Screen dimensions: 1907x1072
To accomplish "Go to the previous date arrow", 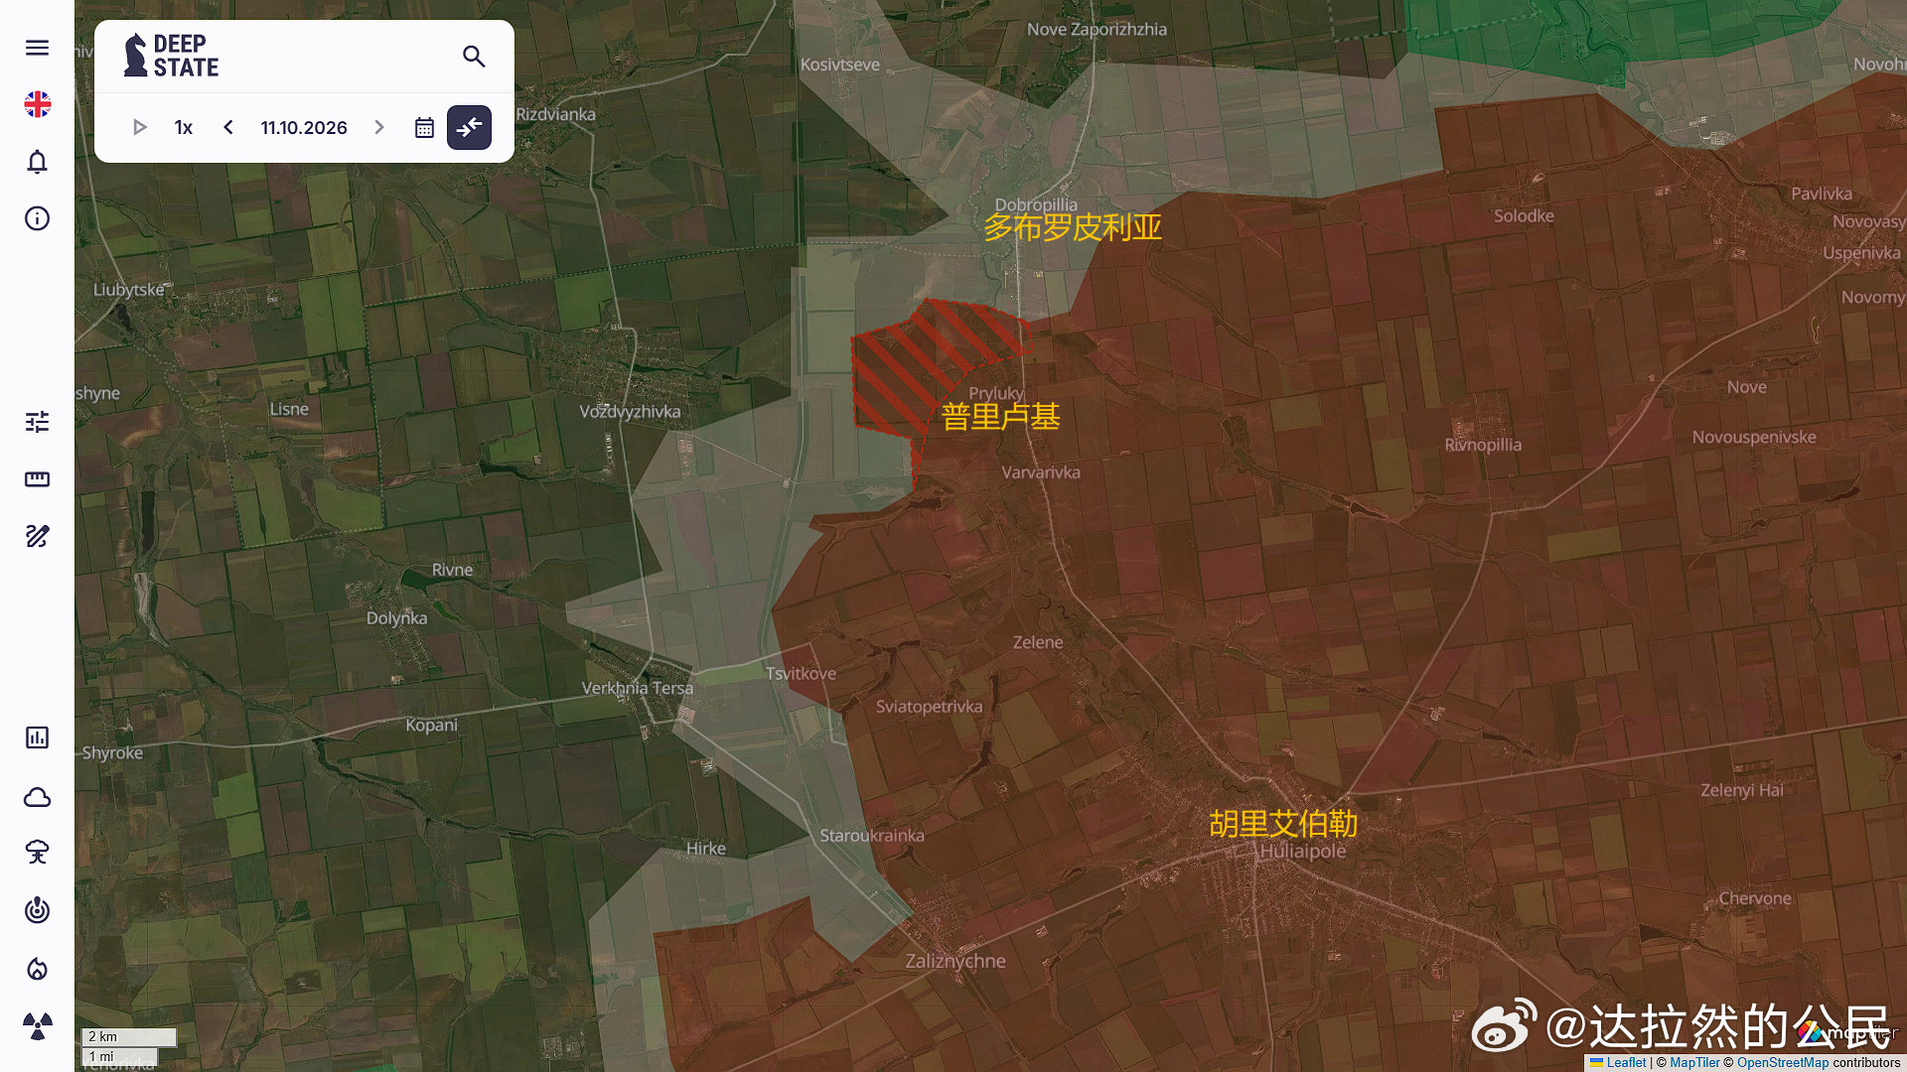I will pos(228,127).
